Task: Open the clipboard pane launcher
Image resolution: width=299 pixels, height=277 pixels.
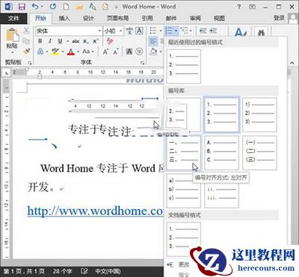Action: pos(29,63)
